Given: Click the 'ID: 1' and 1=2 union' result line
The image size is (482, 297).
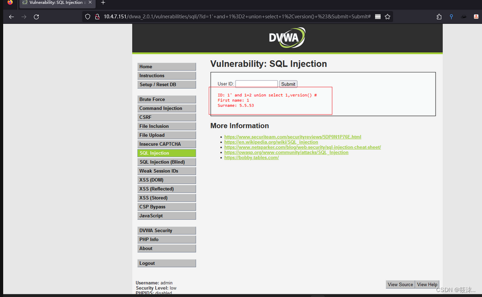Looking at the screenshot, I should click(267, 95).
